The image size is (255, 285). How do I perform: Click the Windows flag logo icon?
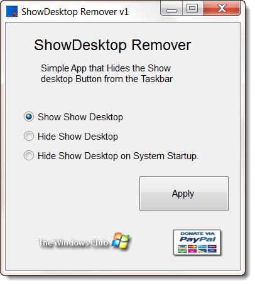point(121,240)
